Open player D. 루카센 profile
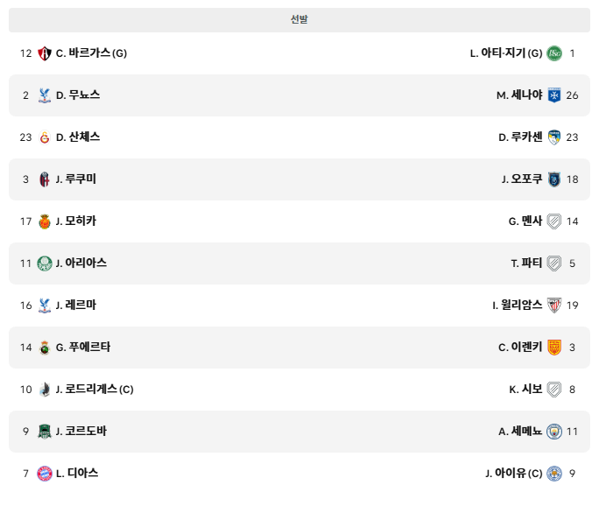 [x=520, y=137]
